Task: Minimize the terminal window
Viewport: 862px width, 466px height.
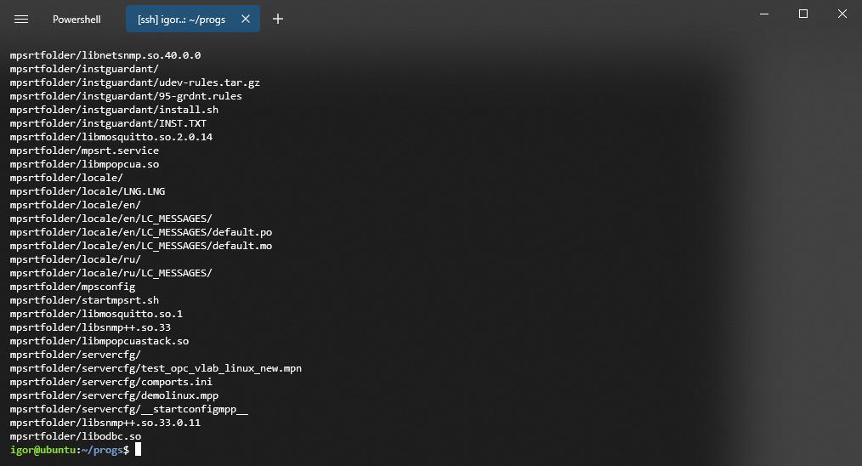Action: coord(764,14)
